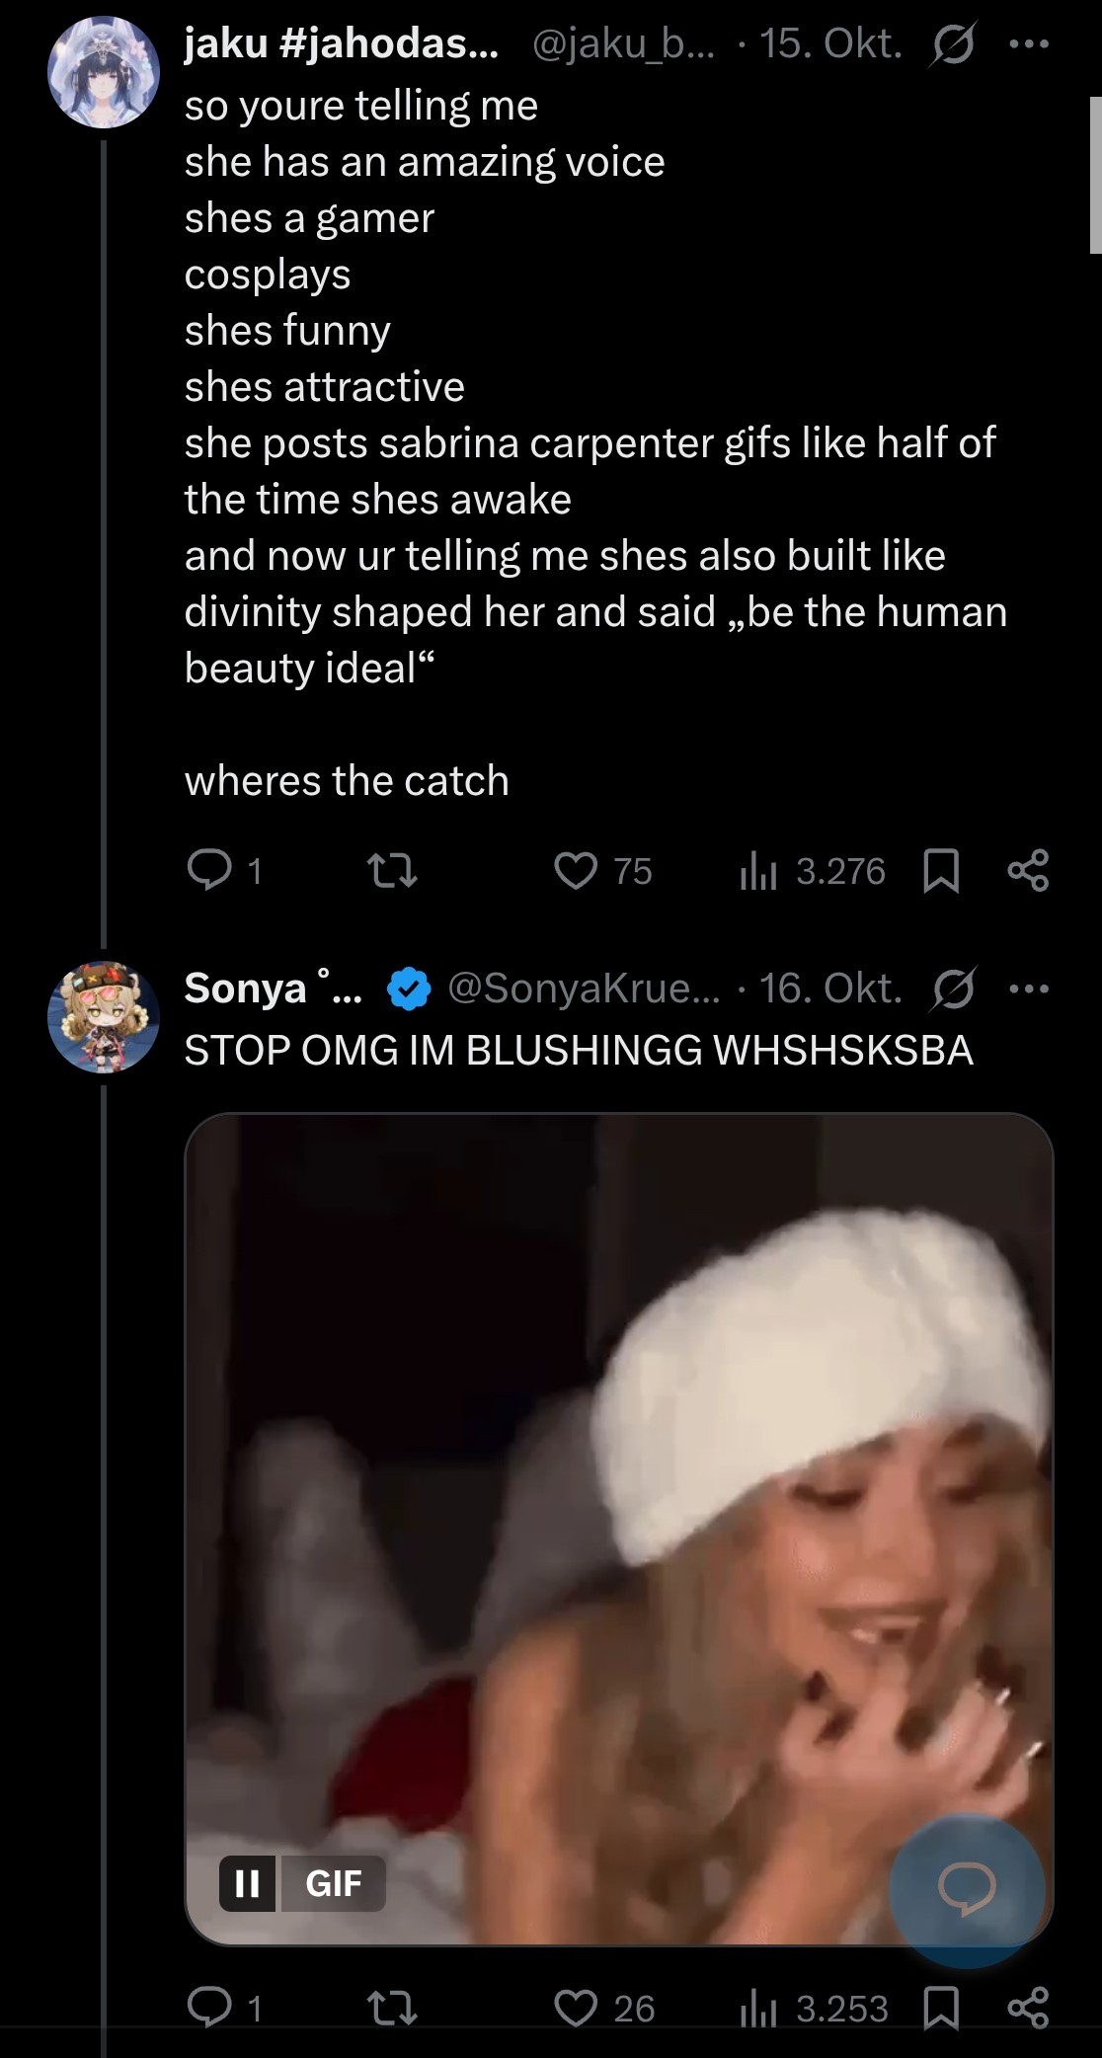Bookmark Sonya's reply

click(x=940, y=2008)
